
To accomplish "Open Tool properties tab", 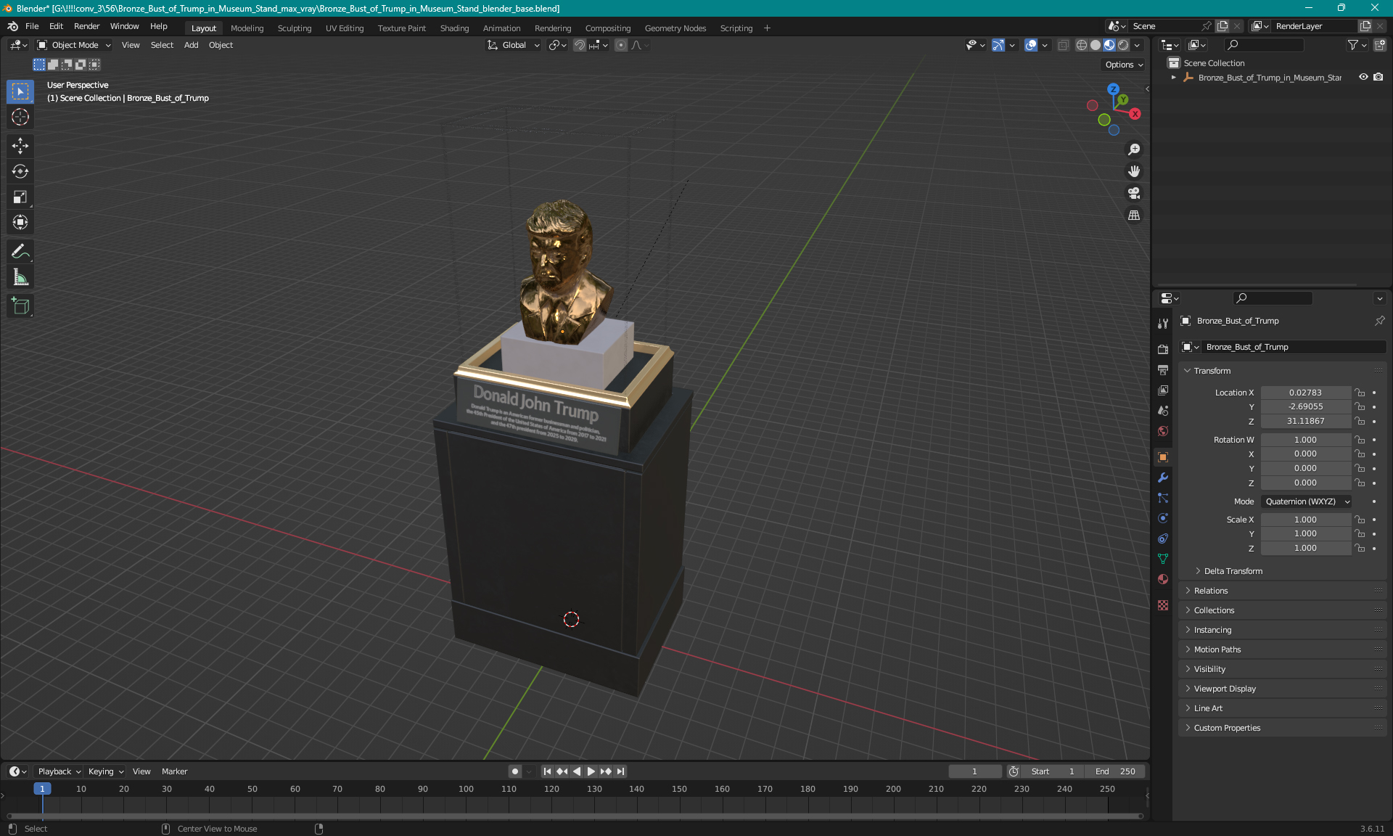I will click(x=1163, y=324).
